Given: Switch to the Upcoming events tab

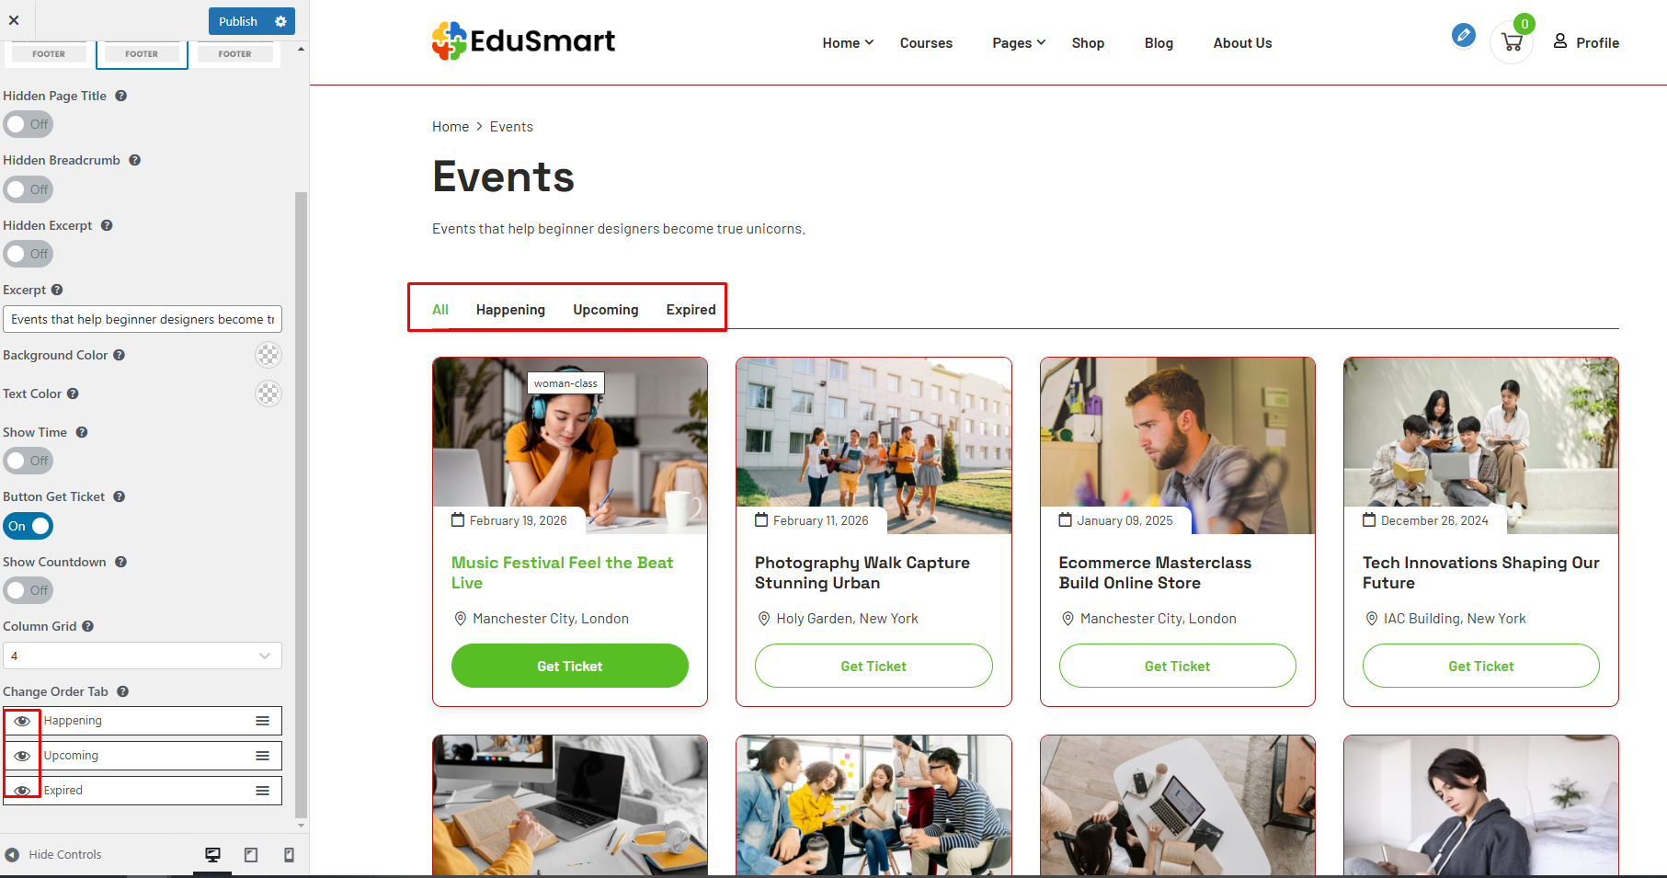Looking at the screenshot, I should [606, 310].
